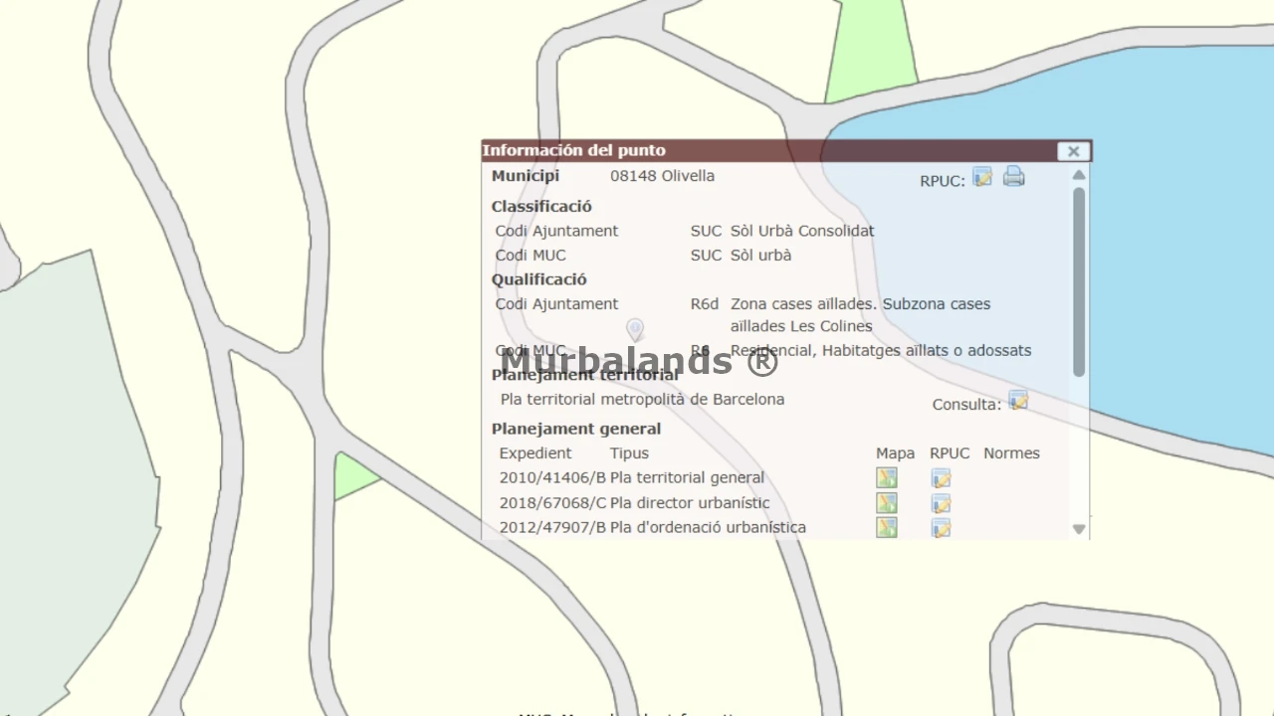
Task: Click the "Qualificació" section heading
Action: pos(539,279)
